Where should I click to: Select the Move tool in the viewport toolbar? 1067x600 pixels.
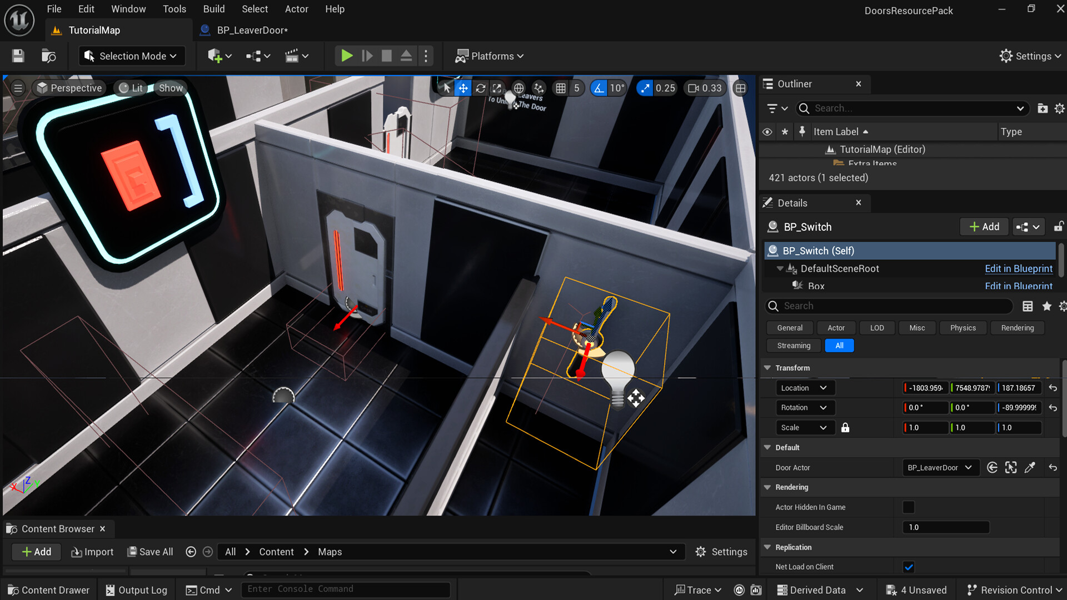pyautogui.click(x=463, y=88)
